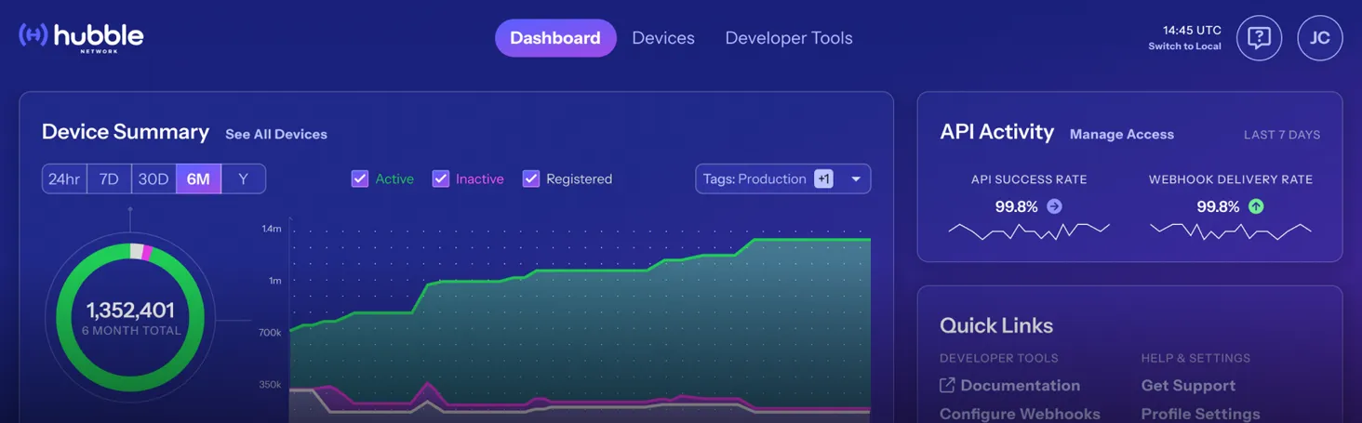The width and height of the screenshot is (1362, 423).
Task: Open the Profile Settings link
Action: pyautogui.click(x=1200, y=414)
